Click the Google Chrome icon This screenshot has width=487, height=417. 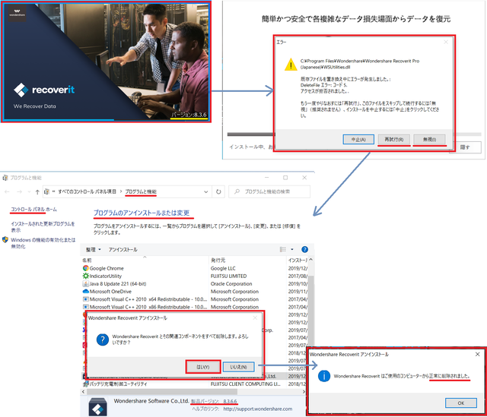tap(86, 268)
